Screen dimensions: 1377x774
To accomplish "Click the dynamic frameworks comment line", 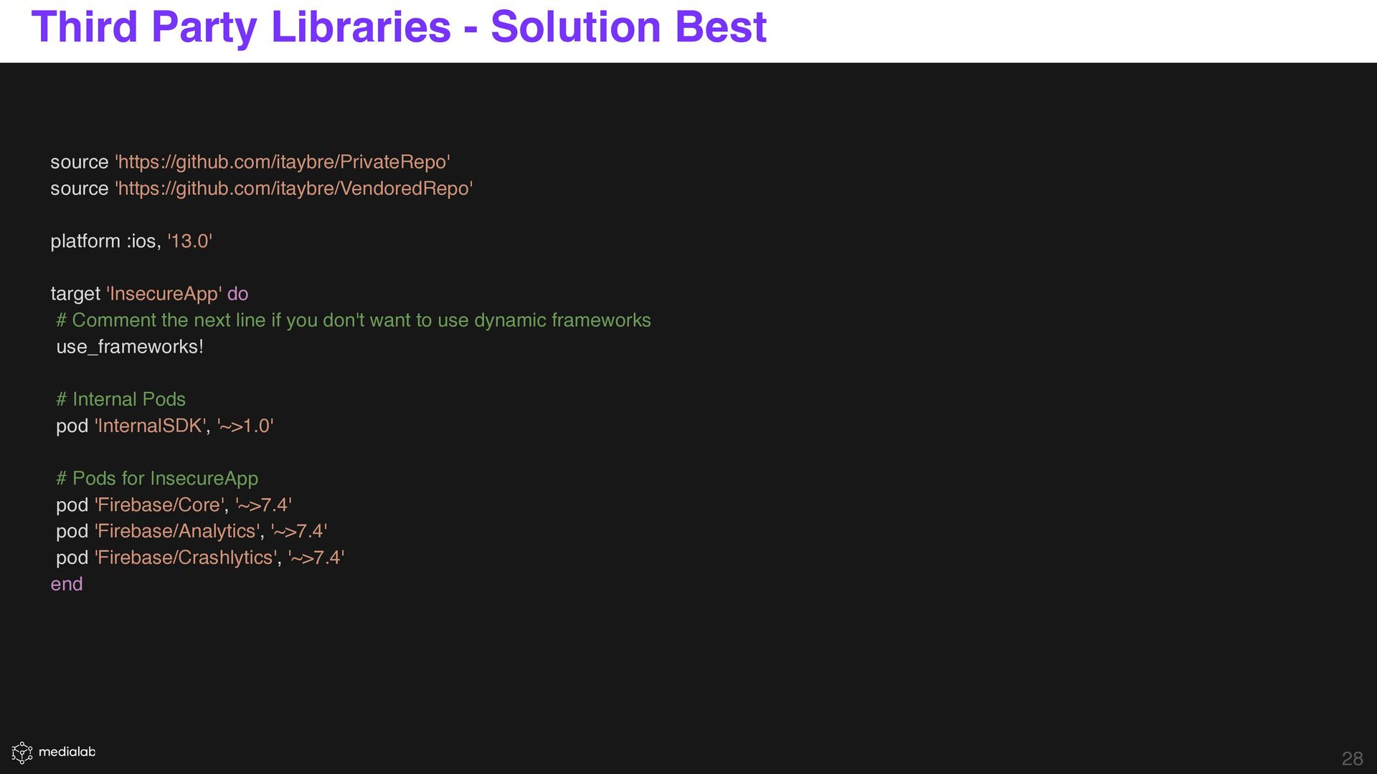I will pyautogui.click(x=354, y=320).
